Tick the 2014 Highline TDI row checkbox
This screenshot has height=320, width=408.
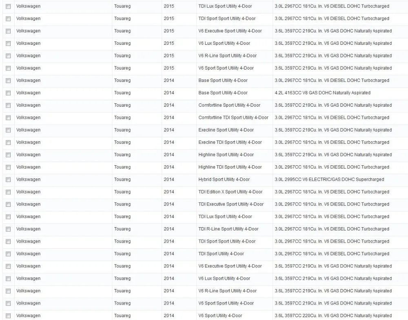[8, 167]
